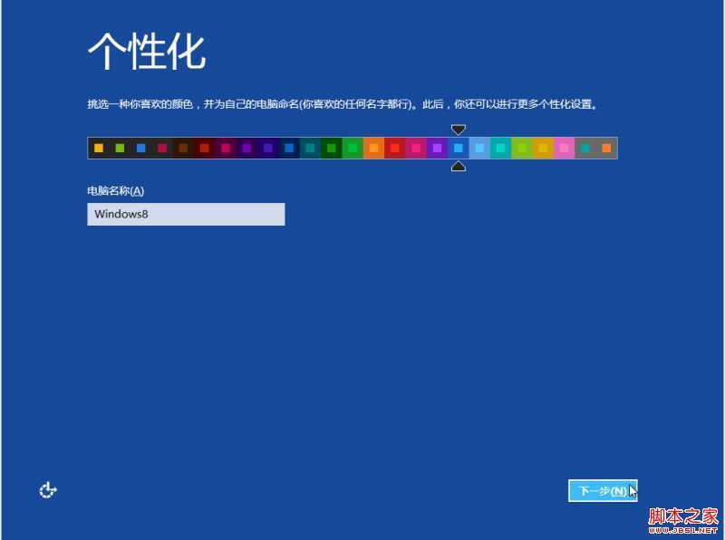Select the light blue color swatch
The width and height of the screenshot is (725, 540).
tap(478, 148)
